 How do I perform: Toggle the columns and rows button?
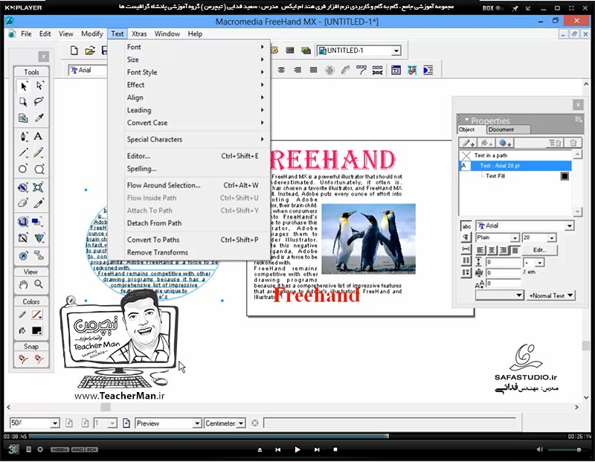tap(466, 261)
